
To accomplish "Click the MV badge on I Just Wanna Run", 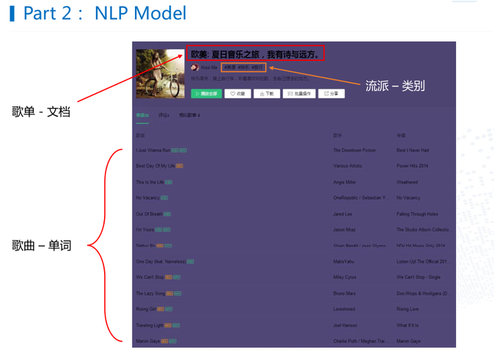I will 183,150.
